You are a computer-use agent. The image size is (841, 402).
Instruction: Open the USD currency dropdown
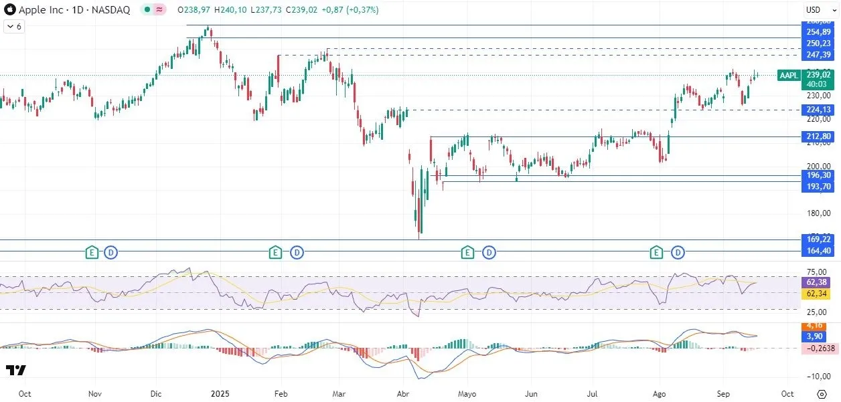point(812,9)
